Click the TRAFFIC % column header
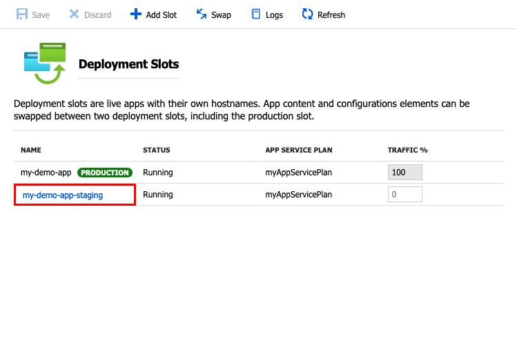Viewport: 517px width, 341px height. tap(407, 150)
